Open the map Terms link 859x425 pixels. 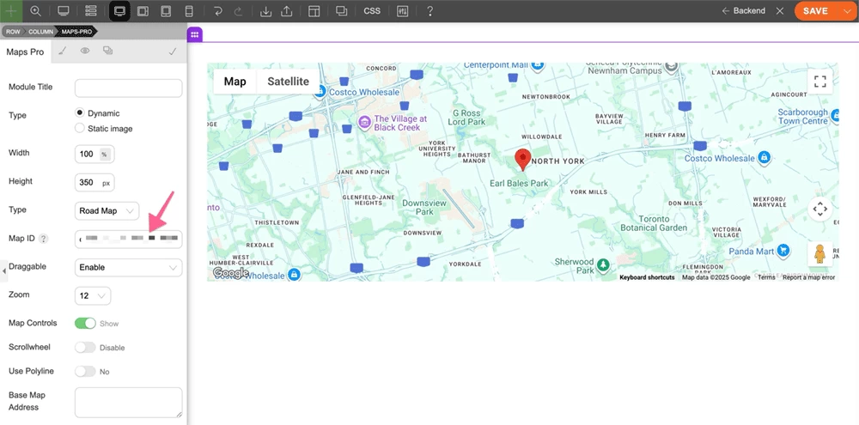coord(766,277)
